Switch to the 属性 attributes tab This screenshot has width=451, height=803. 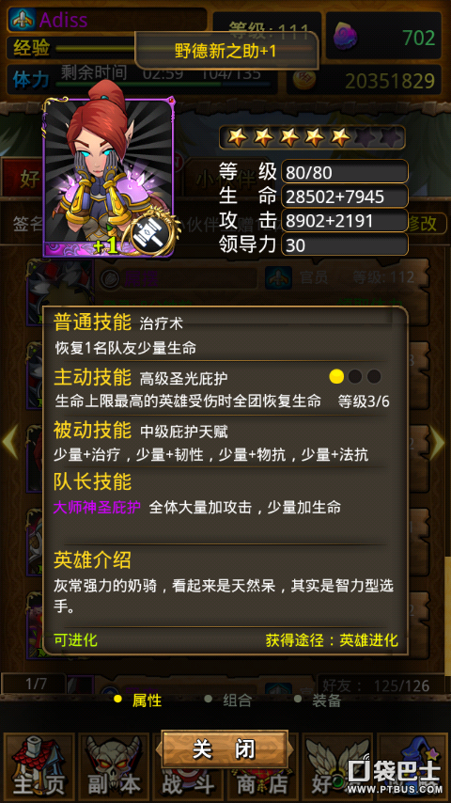click(138, 701)
